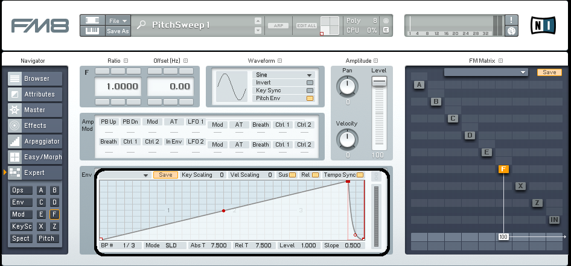This screenshot has height=266, width=571.
Task: Click the search magnifier icon beside preset name
Action: point(141,25)
